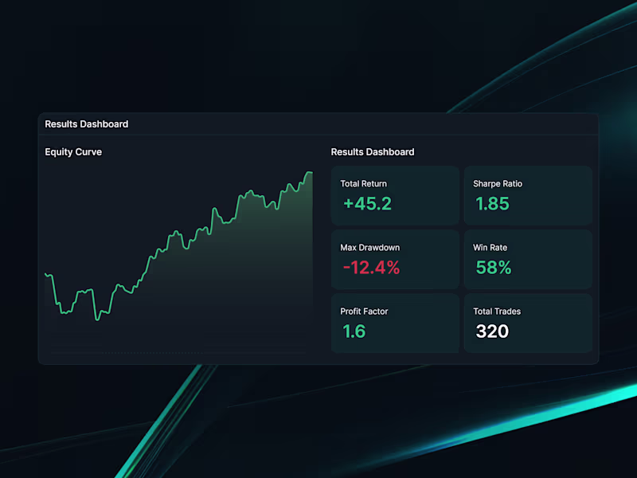Click the lowest dip on the equity chart
The image size is (637, 478).
96,321
